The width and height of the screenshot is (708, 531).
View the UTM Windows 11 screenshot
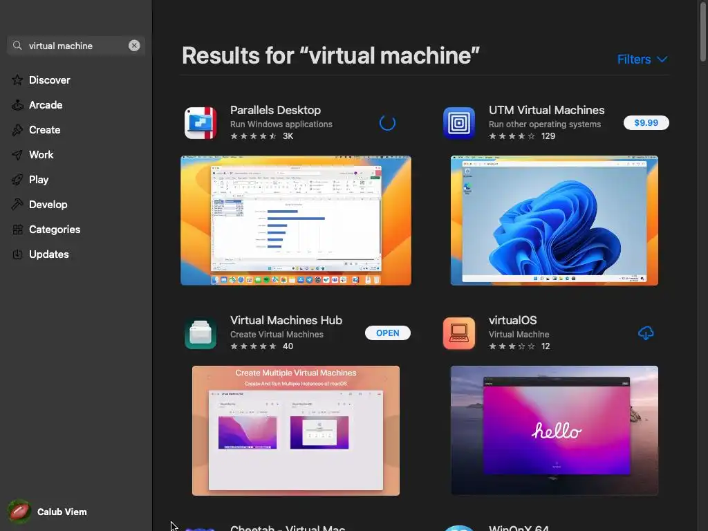click(x=554, y=221)
